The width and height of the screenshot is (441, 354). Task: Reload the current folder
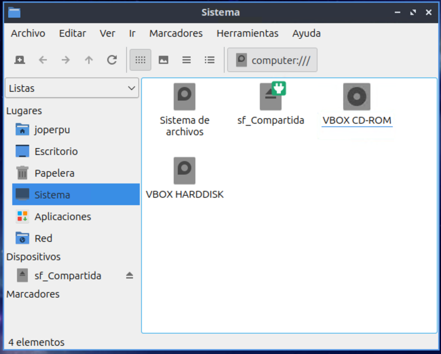pos(112,60)
